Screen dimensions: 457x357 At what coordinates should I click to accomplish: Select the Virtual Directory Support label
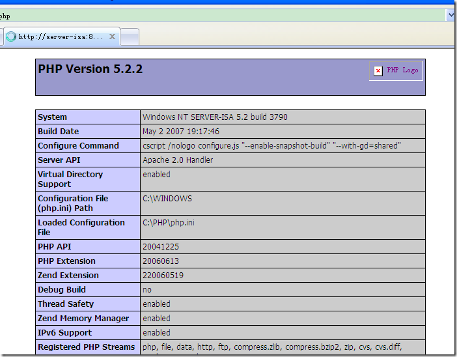(x=70, y=179)
